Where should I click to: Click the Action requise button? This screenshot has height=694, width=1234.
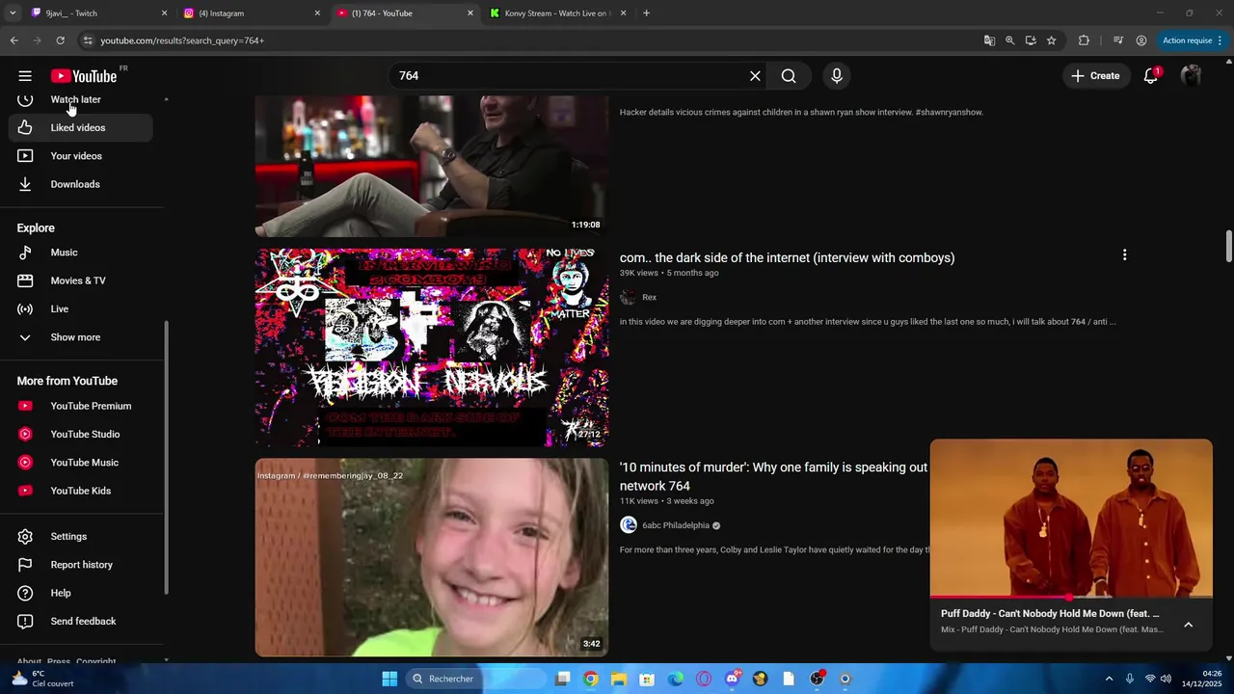[x=1193, y=40]
